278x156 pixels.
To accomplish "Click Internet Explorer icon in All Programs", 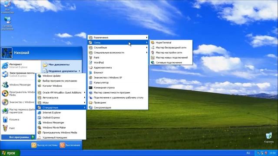I will pos(40,113).
